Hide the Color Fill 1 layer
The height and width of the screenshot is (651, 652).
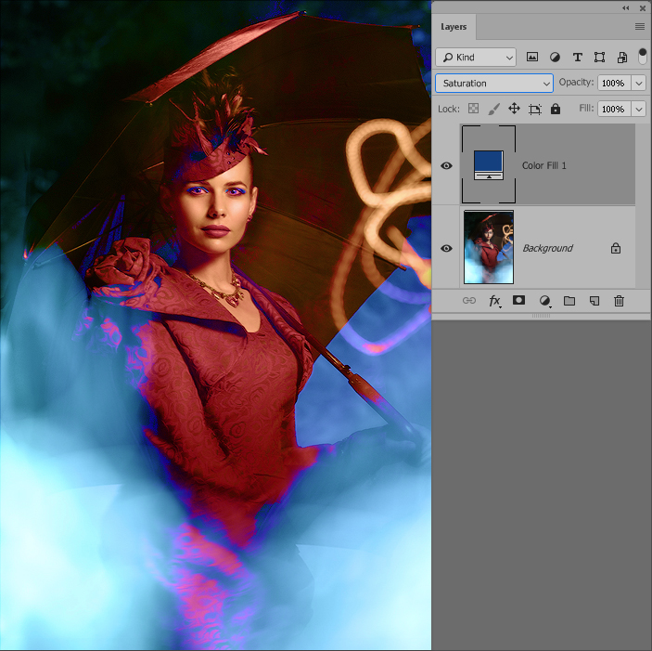446,165
